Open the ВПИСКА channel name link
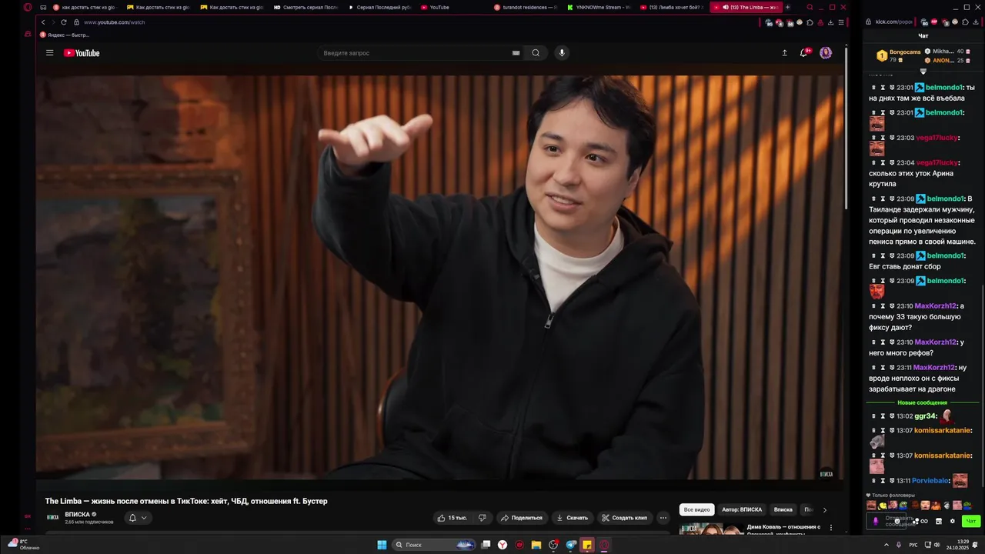The width and height of the screenshot is (985, 554). 78,514
